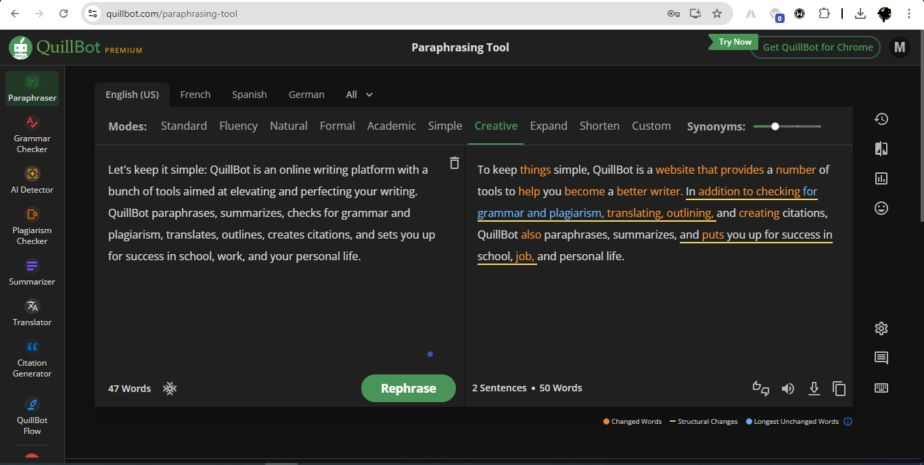This screenshot has height=465, width=924.
Task: Select Creative mode tab
Action: point(496,126)
